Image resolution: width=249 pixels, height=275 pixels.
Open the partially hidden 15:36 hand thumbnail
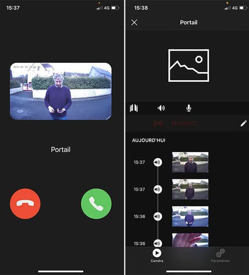pos(190,240)
